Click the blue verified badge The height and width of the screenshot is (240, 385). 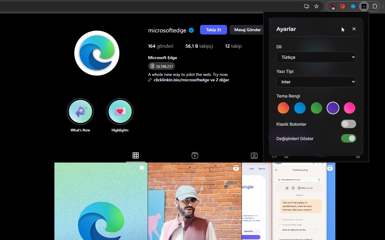191,30
